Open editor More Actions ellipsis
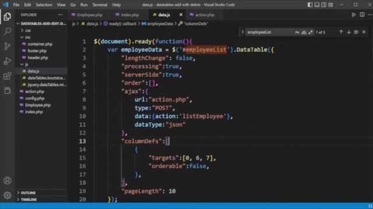 click(370, 15)
